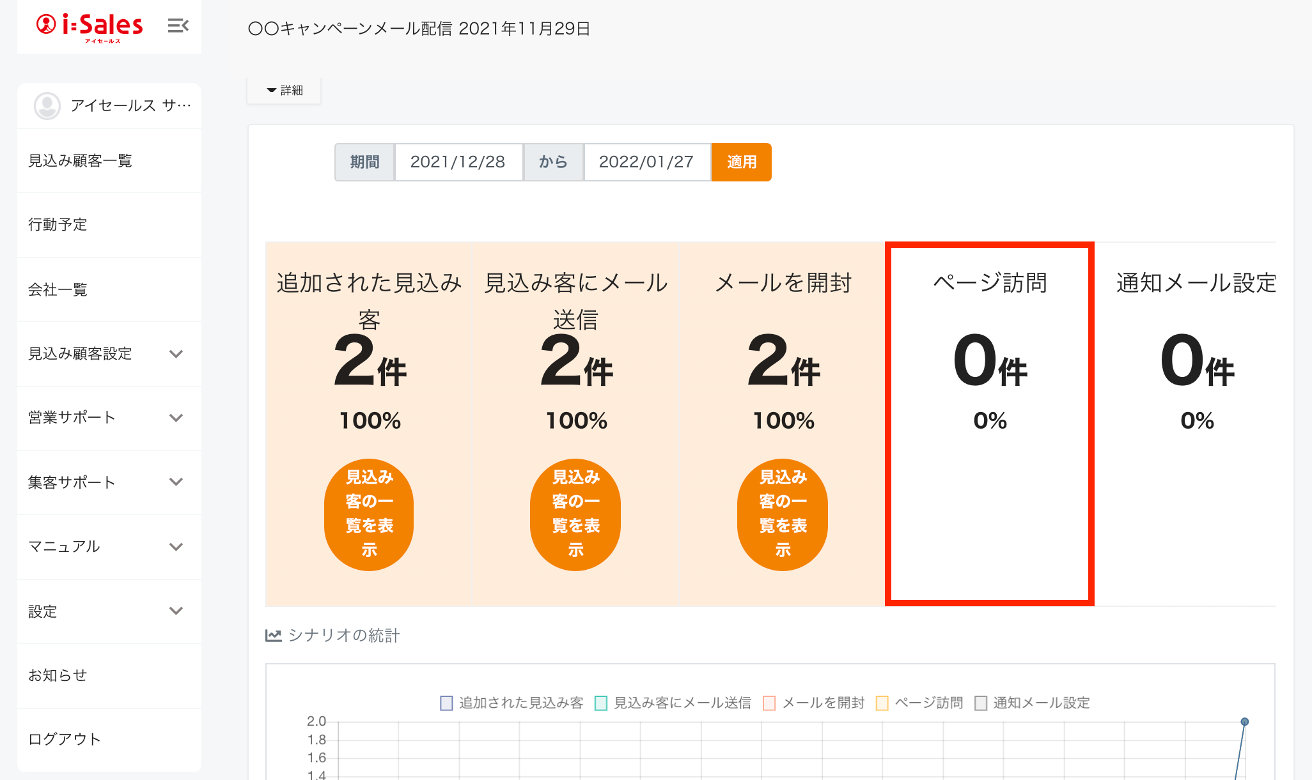Expand the 詳細 dropdown

tap(285, 90)
